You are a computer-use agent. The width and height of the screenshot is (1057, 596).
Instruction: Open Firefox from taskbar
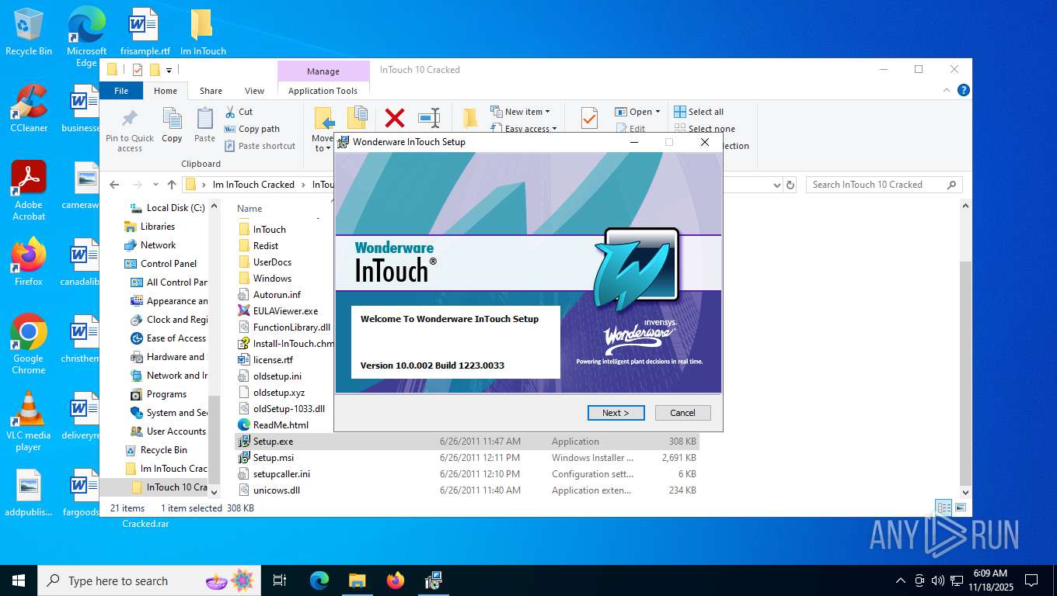396,580
